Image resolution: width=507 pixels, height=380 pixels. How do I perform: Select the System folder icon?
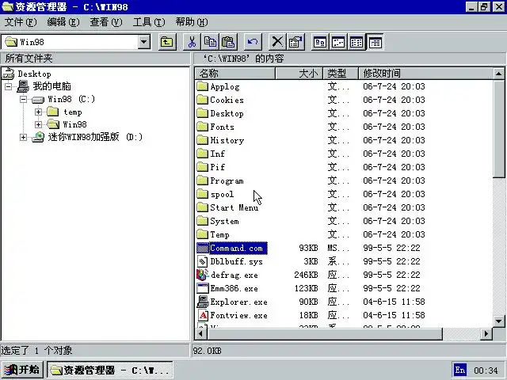pos(203,221)
